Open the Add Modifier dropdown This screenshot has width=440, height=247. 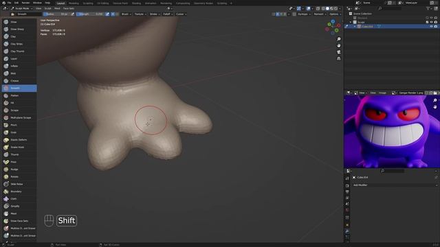(395, 185)
